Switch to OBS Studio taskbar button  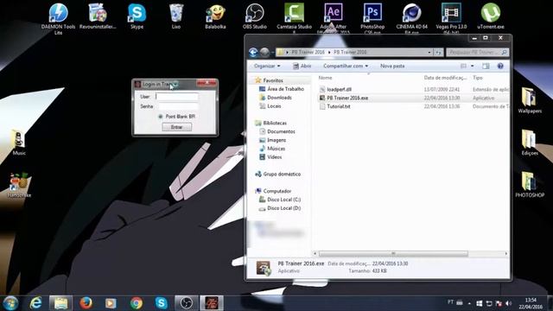pyautogui.click(x=187, y=303)
